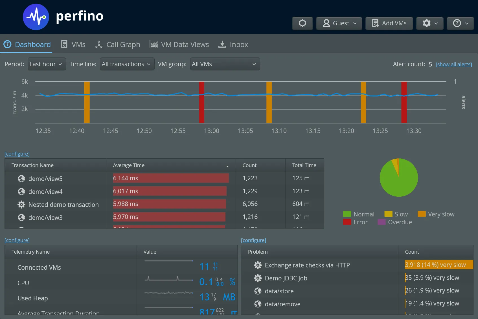Click the perfino logo

36,17
